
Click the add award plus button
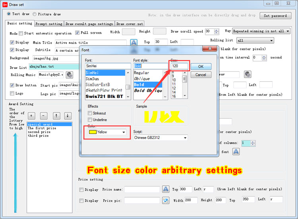pos(32,116)
